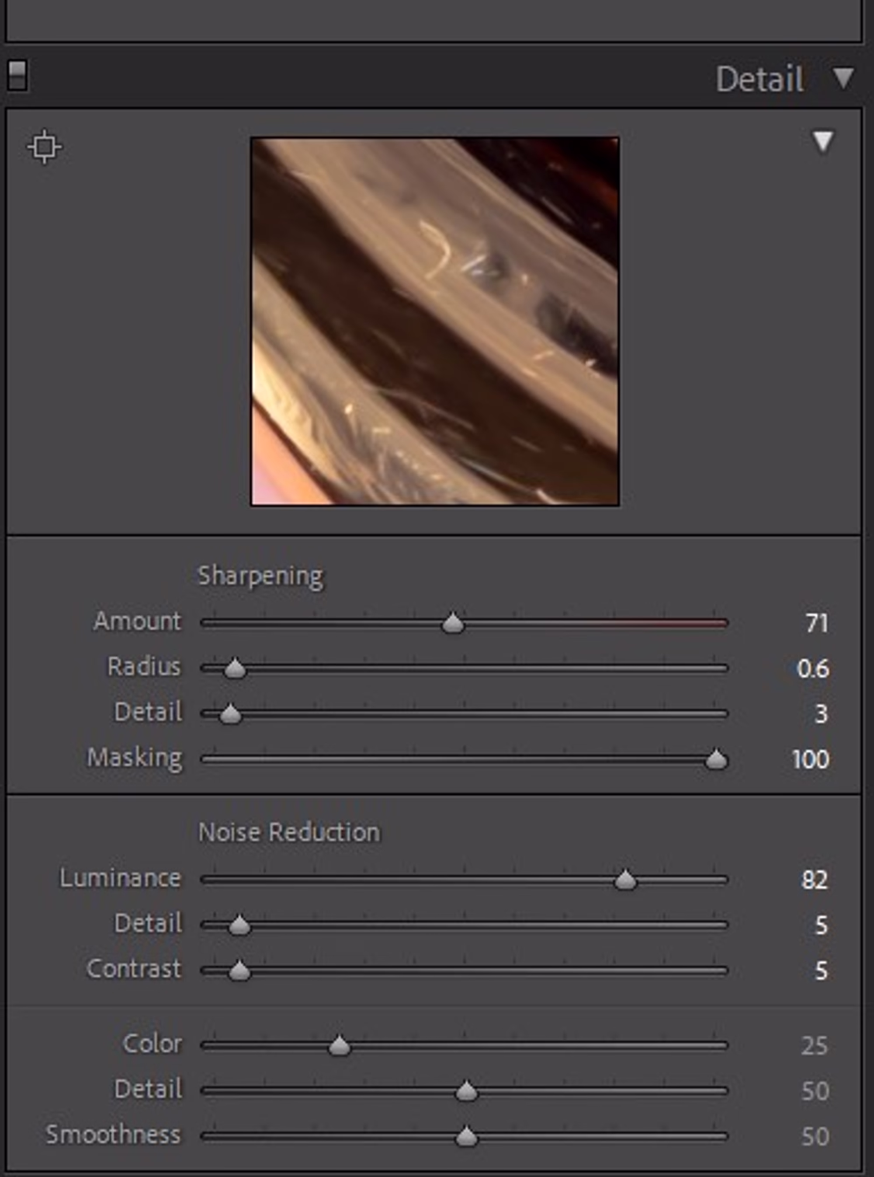Image resolution: width=874 pixels, height=1177 pixels.
Task: Collapse the Detail panel with header triangle
Action: pos(843,78)
